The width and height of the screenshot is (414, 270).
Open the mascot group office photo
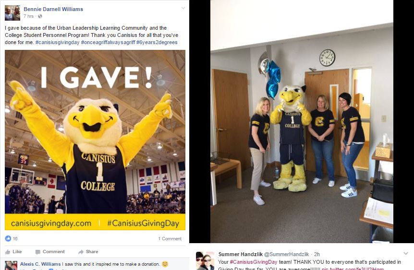[302, 121]
